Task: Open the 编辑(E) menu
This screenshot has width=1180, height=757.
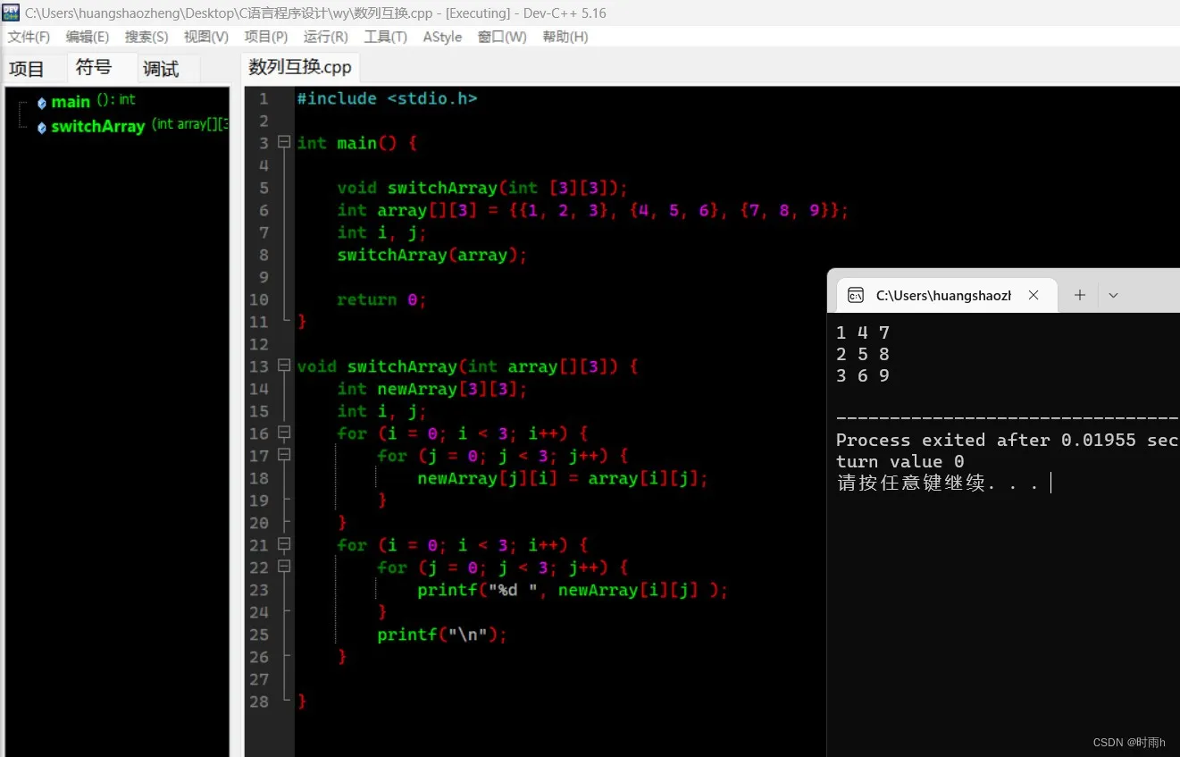Action: coord(87,37)
